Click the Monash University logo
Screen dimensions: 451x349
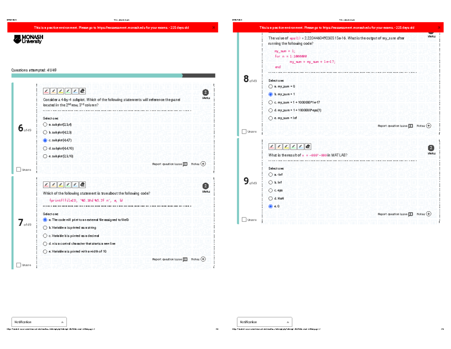tap(28, 39)
